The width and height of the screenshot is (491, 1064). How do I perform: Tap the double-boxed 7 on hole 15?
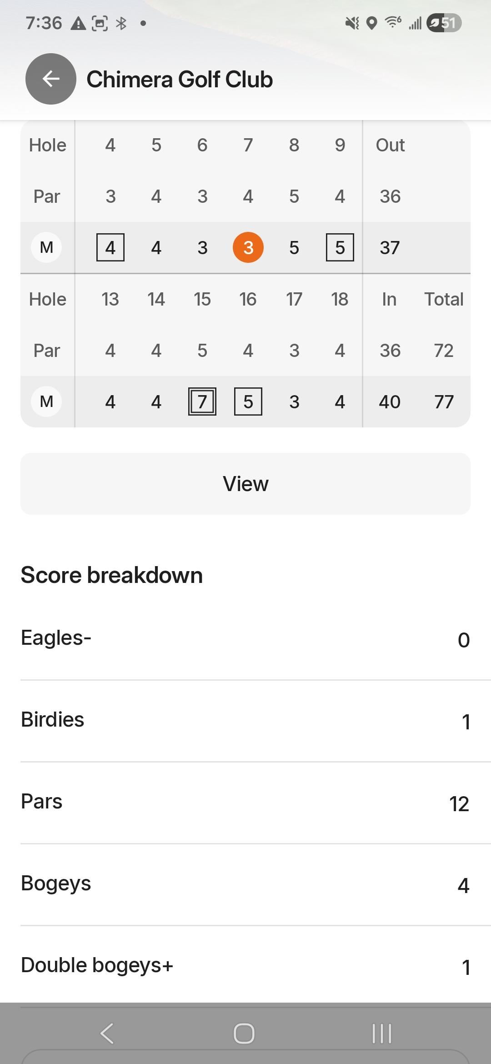tap(202, 402)
